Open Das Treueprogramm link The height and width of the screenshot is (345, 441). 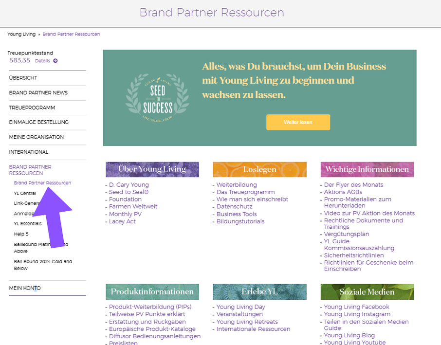pyautogui.click(x=245, y=192)
